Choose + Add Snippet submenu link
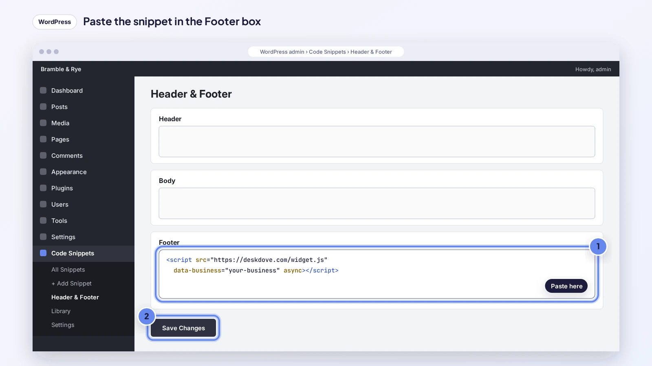This screenshot has height=366, width=652. point(71,283)
